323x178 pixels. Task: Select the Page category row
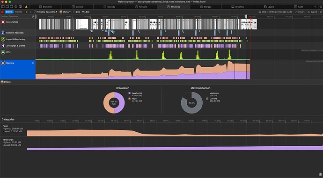[x=161, y=129]
